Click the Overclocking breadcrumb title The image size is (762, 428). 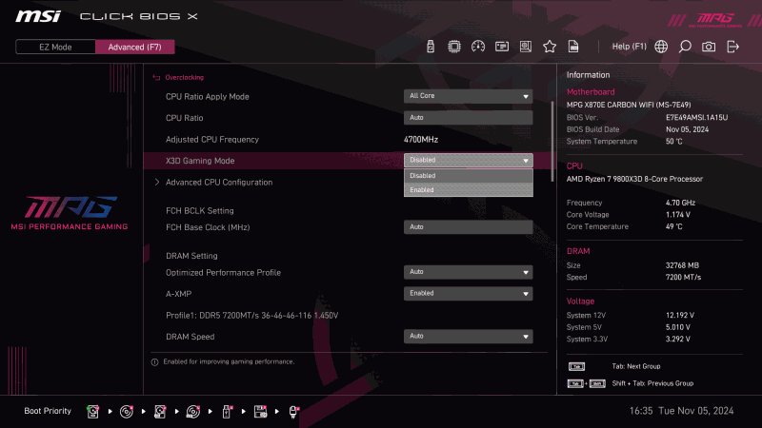tap(184, 78)
